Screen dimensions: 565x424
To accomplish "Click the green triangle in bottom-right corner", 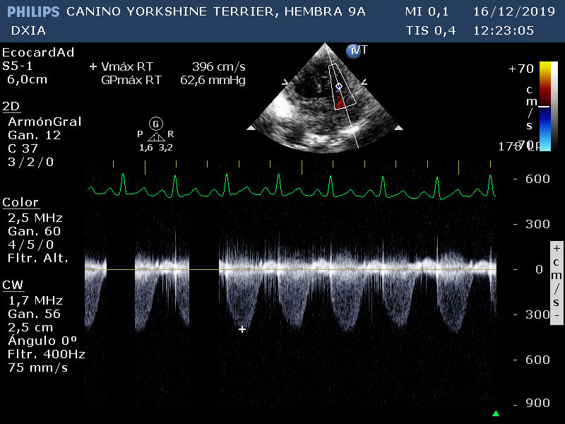I will 496,413.
